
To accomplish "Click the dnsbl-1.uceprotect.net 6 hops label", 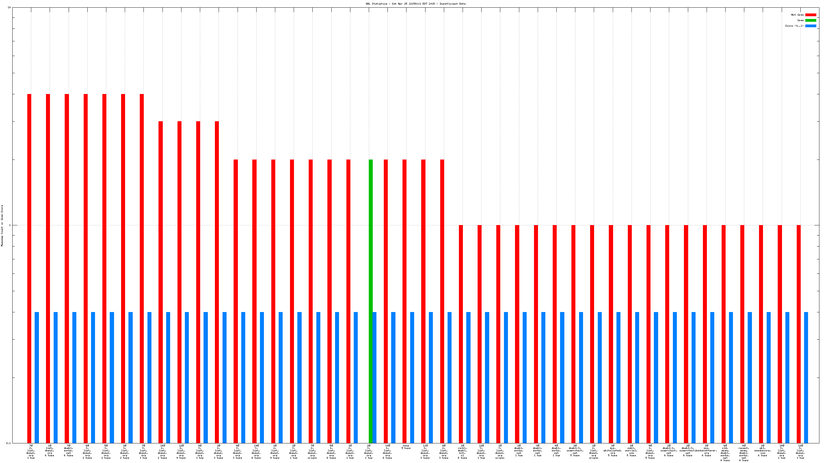I will [x=669, y=450].
